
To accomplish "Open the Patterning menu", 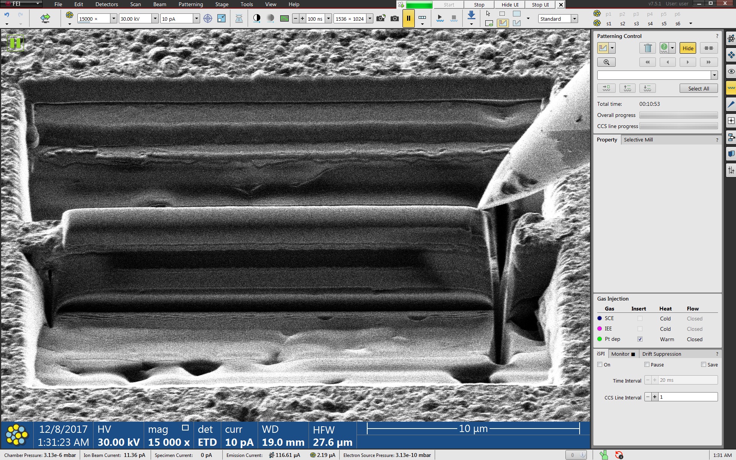I will pyautogui.click(x=191, y=4).
